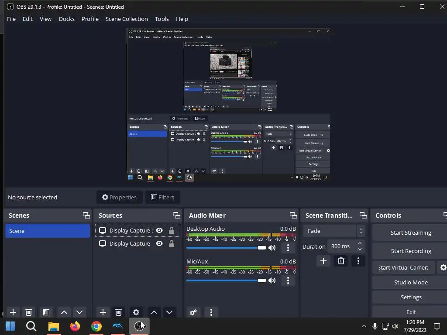This screenshot has height=335, width=447.
Task: Open the View menu
Action: (45, 19)
